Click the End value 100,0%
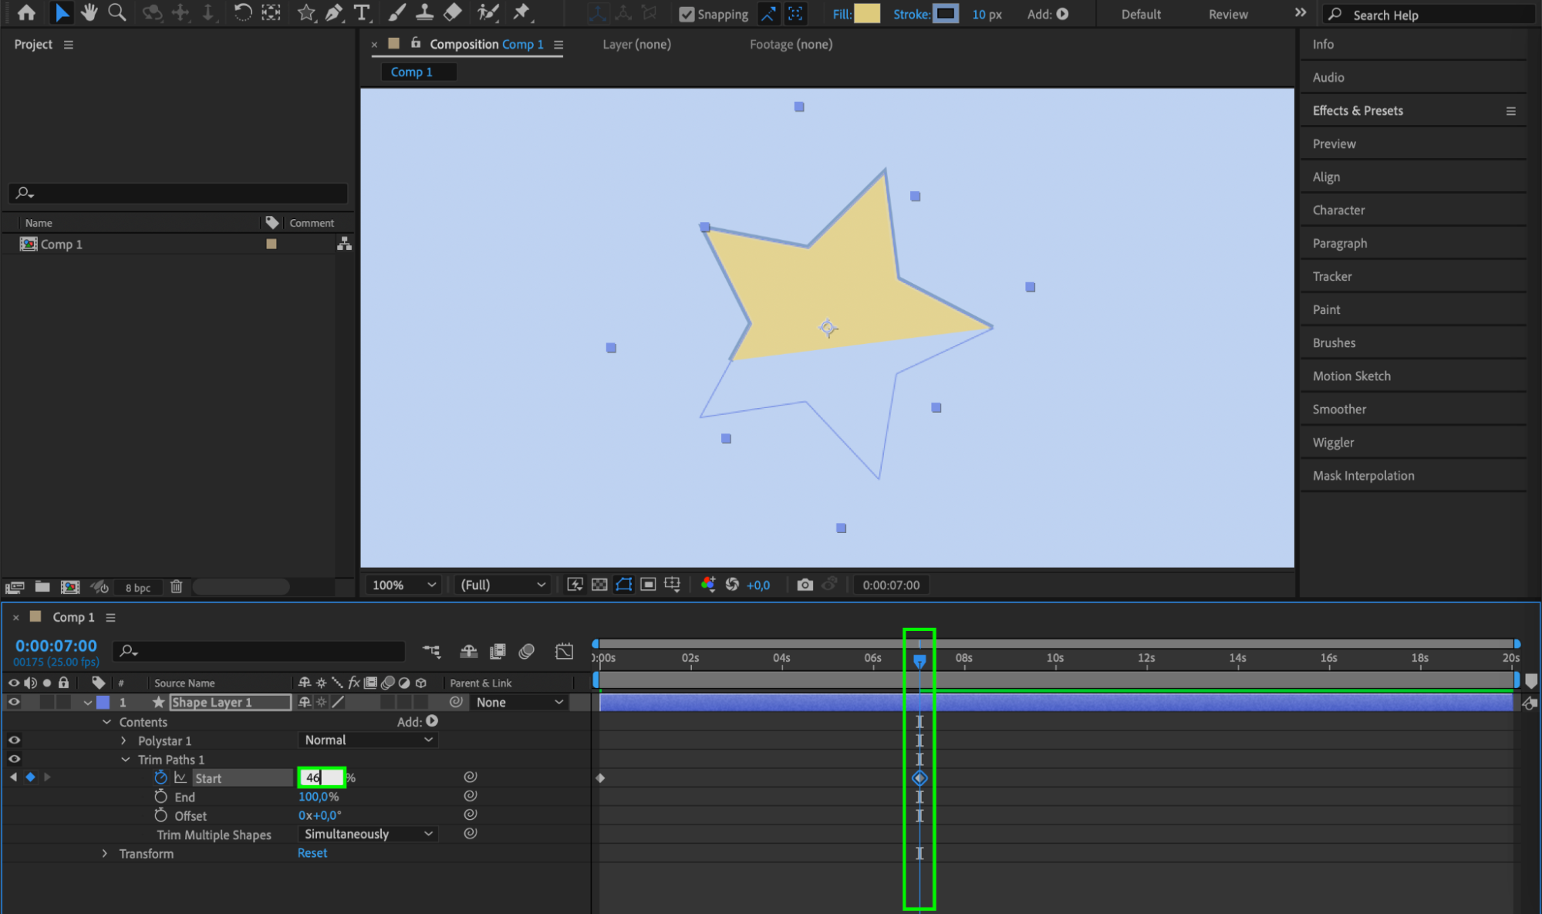The image size is (1542, 914). [319, 797]
